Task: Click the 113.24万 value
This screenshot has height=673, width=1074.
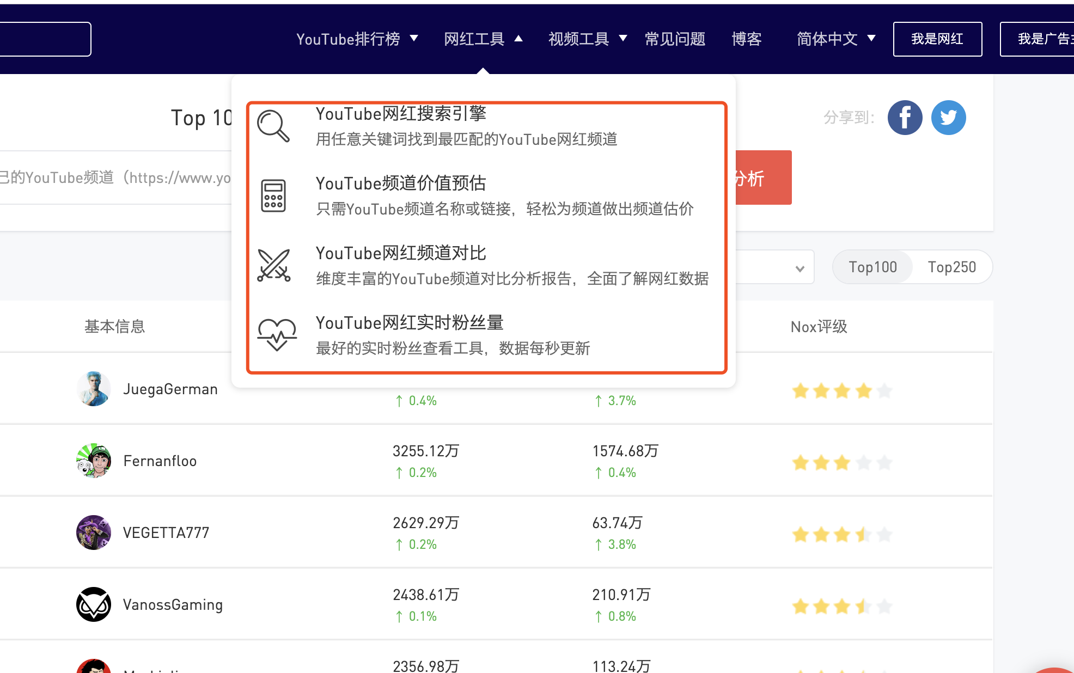Action: (x=621, y=665)
